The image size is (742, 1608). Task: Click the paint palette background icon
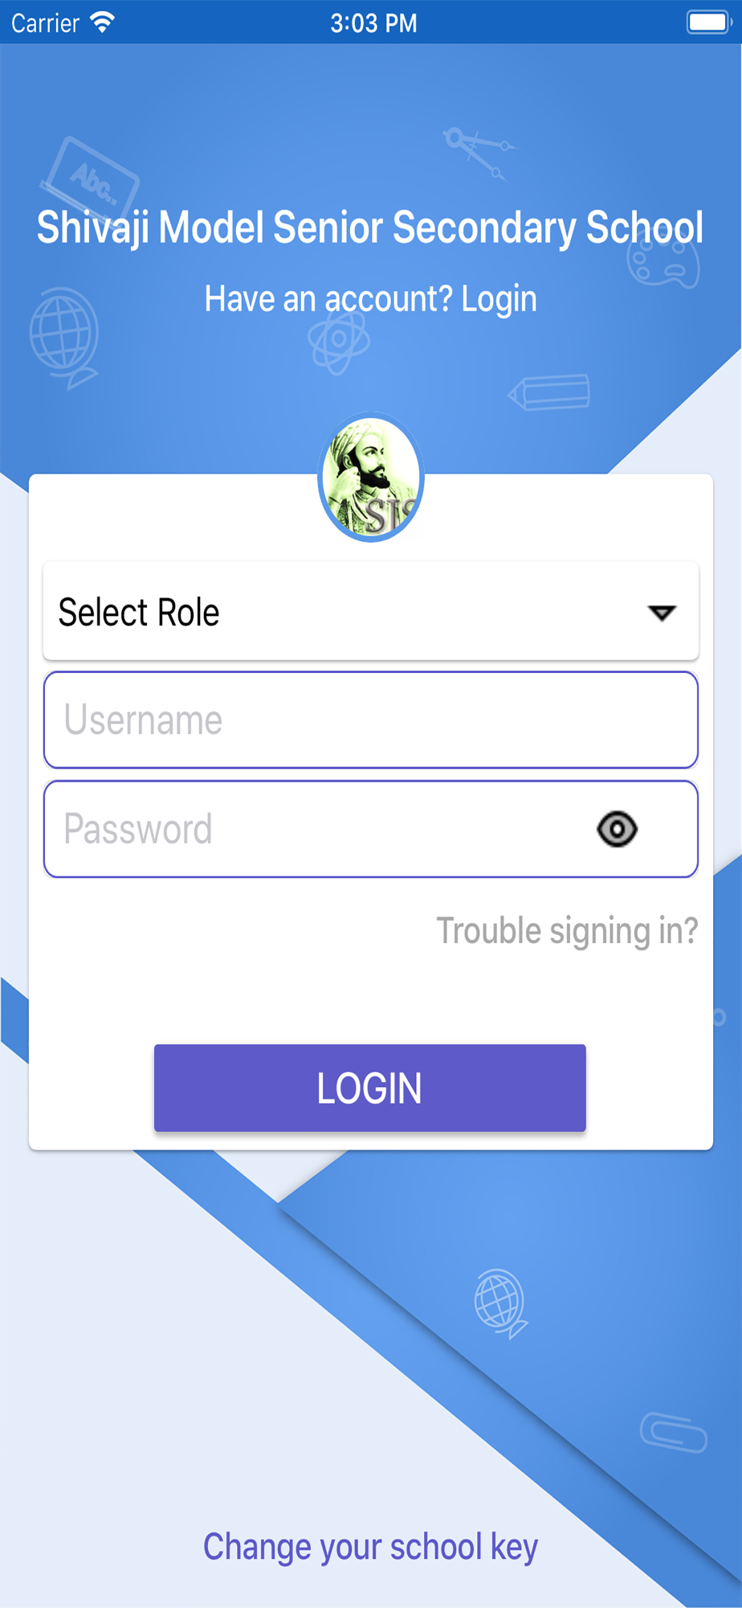(663, 261)
